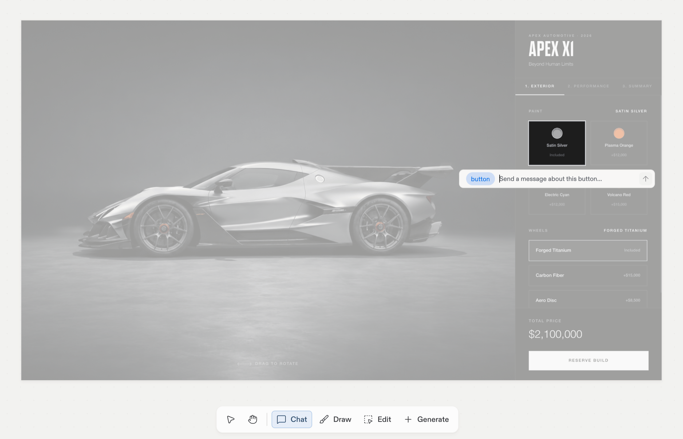Select Carbon Fiber wheels

pos(588,275)
